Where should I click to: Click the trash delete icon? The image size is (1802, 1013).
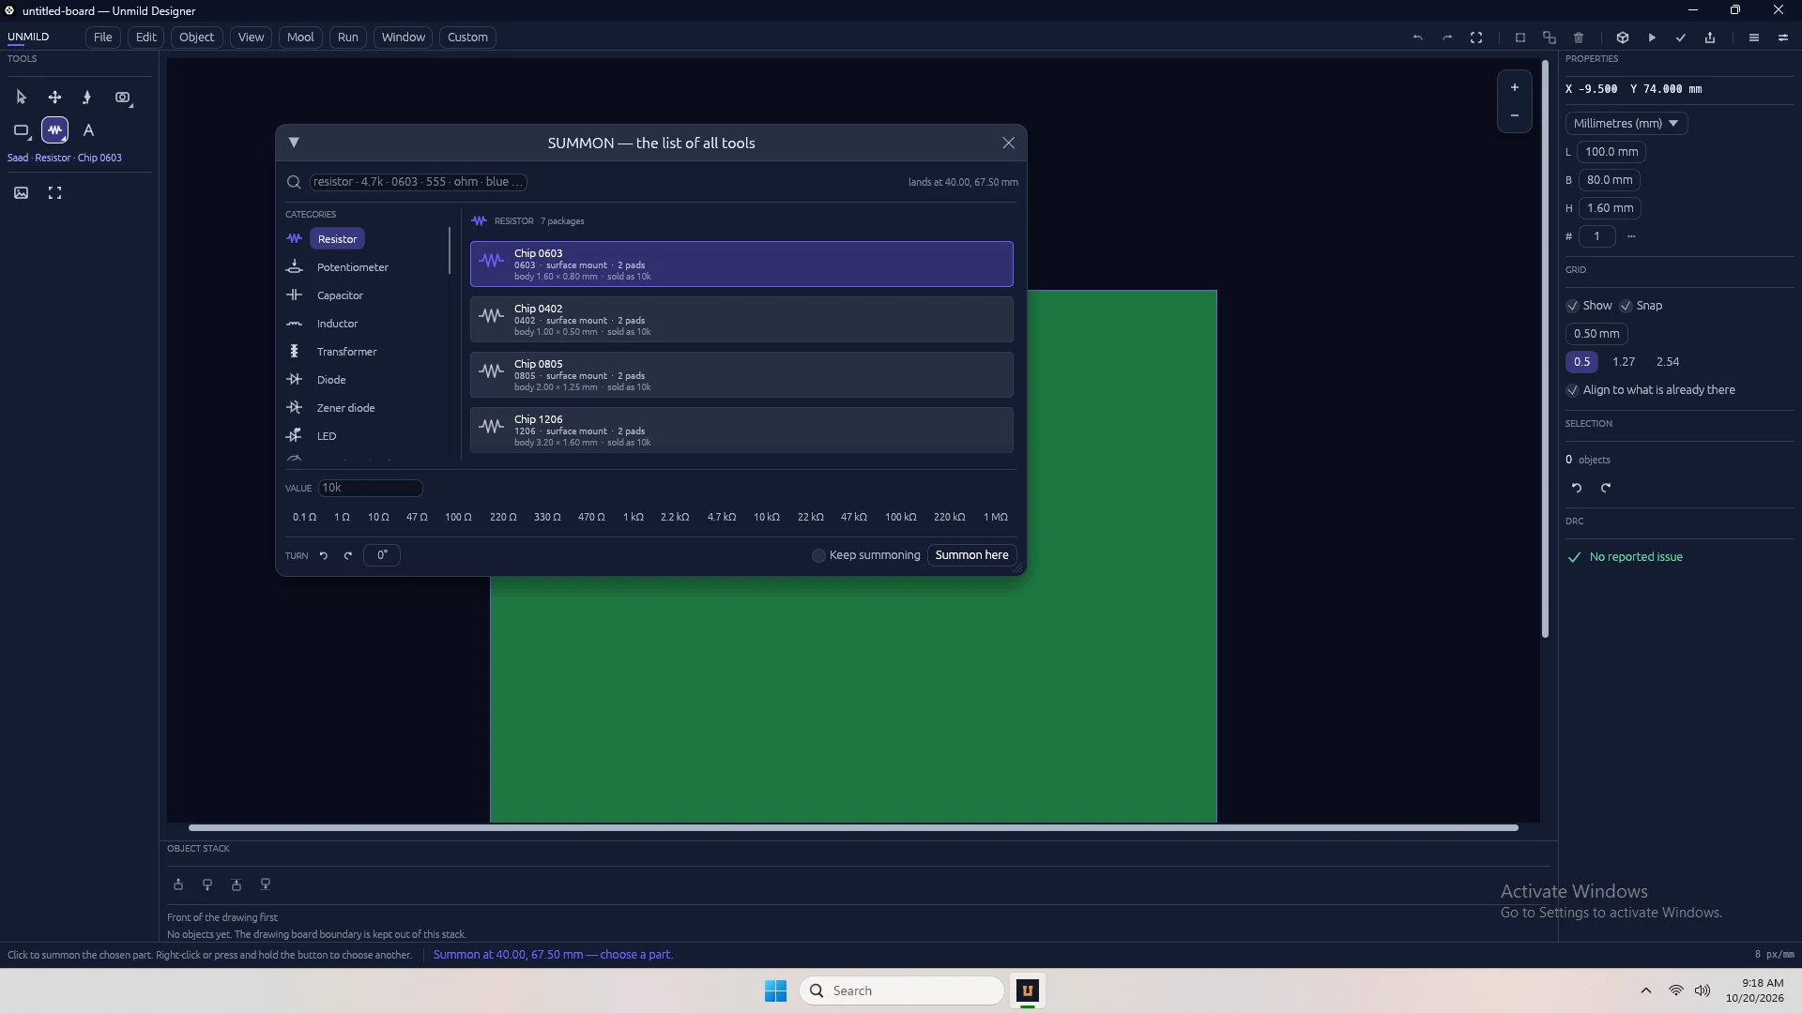point(1579,38)
